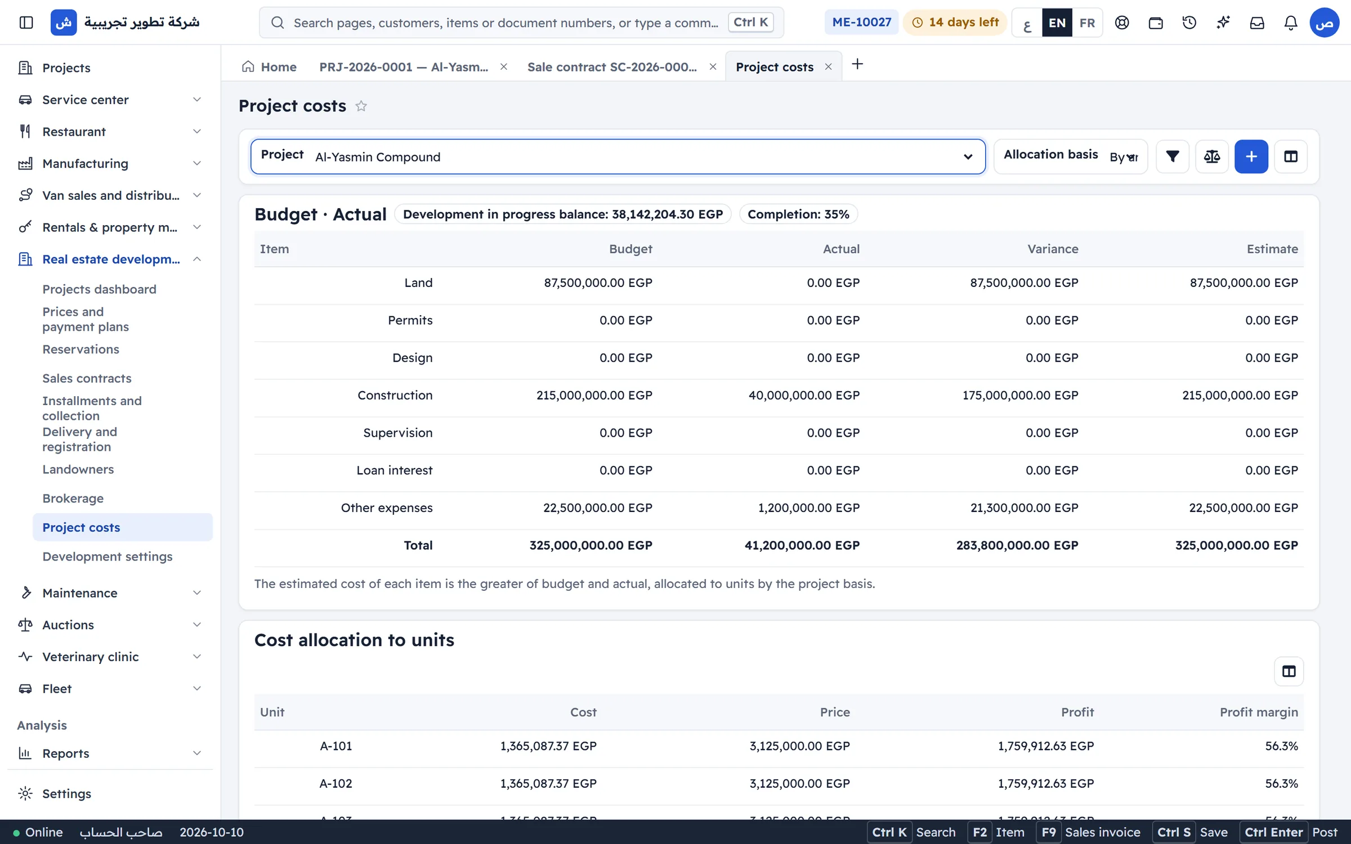The width and height of the screenshot is (1351, 844).
Task: Open the history clock icon in header
Action: [x=1189, y=23]
